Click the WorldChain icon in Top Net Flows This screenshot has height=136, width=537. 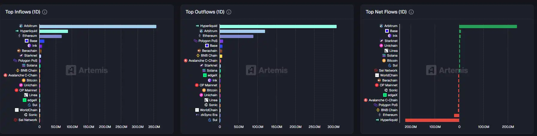[377, 75]
